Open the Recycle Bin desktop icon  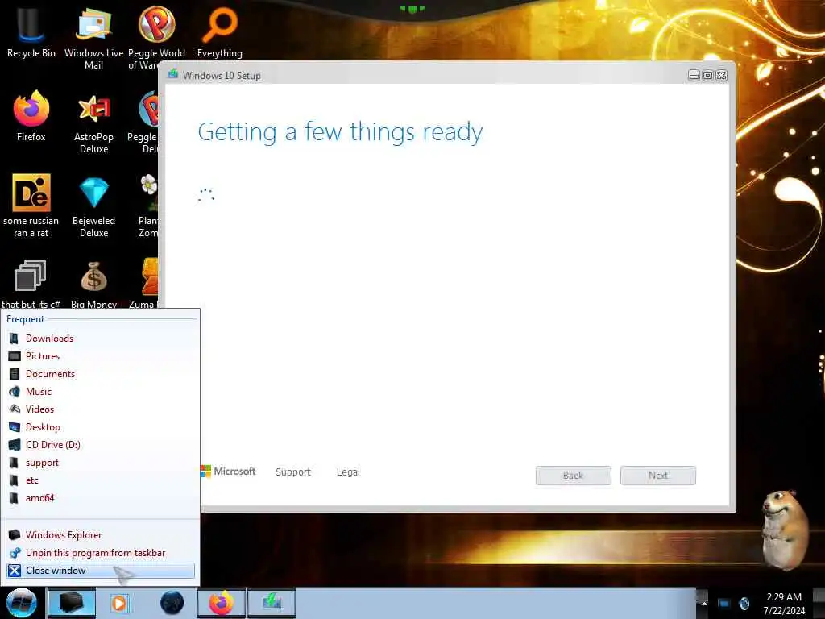pyautogui.click(x=31, y=32)
